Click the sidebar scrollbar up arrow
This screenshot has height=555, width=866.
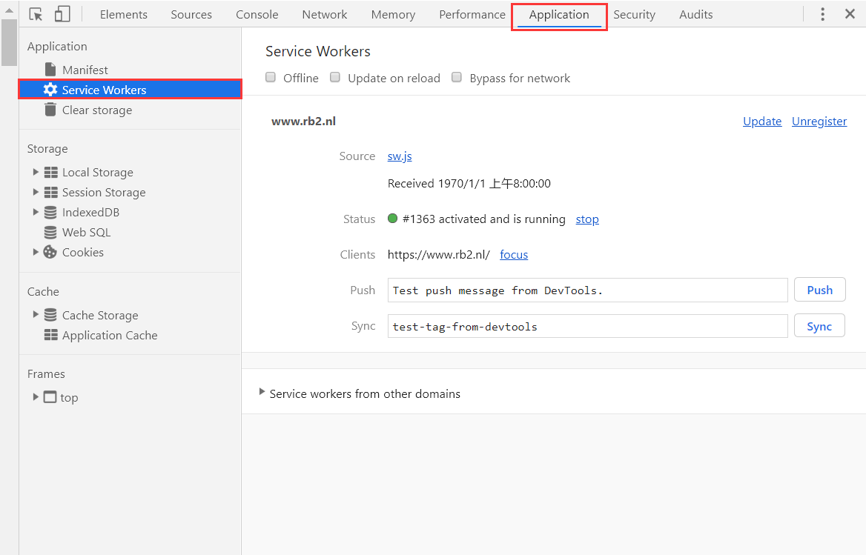[9, 10]
